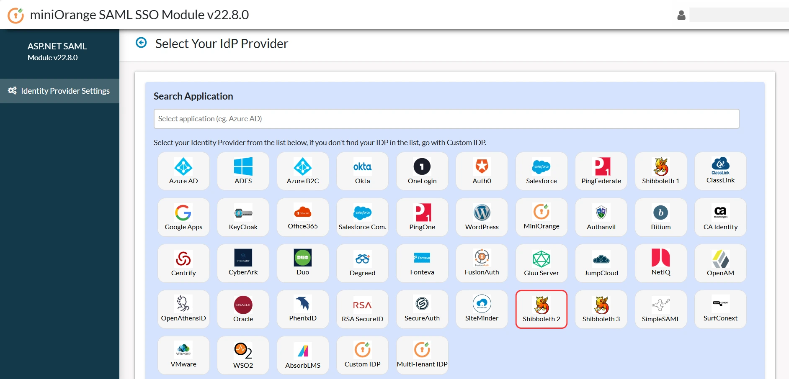Choose the Custom IDP option
This screenshot has width=789, height=379.
[x=363, y=355]
